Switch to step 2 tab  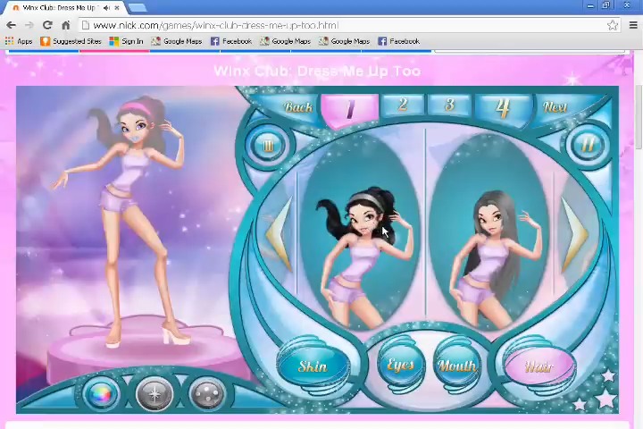[x=403, y=105]
